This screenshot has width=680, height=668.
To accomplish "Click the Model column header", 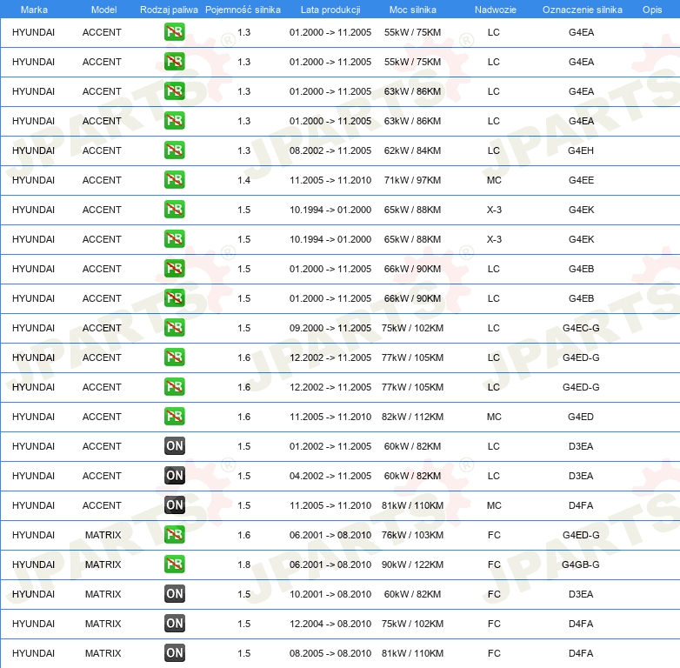I will click(x=103, y=10).
